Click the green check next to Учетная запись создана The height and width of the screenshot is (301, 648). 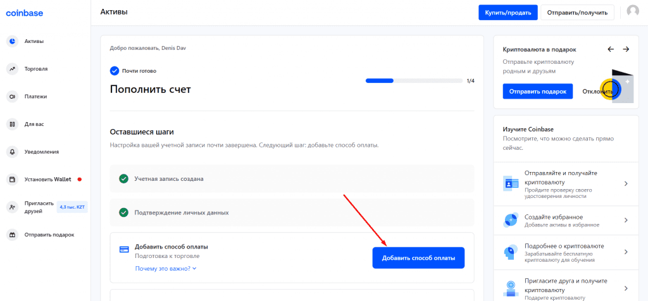click(123, 179)
